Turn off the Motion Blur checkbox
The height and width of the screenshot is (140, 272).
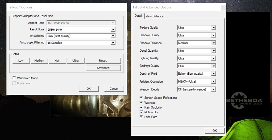[141, 112]
